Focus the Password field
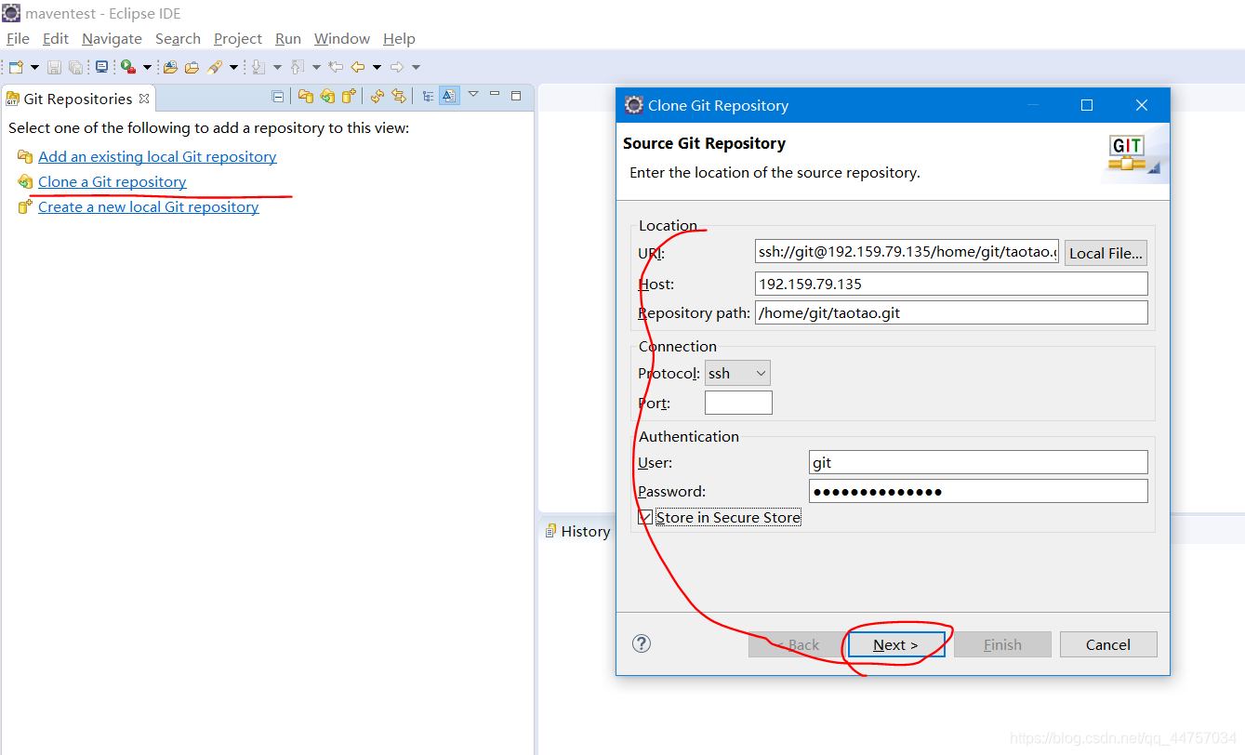Viewport: 1245px width, 755px height. pyautogui.click(x=978, y=491)
